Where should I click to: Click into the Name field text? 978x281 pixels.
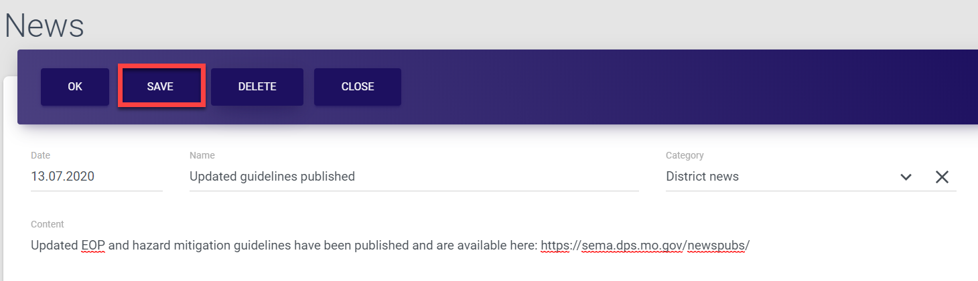272,177
